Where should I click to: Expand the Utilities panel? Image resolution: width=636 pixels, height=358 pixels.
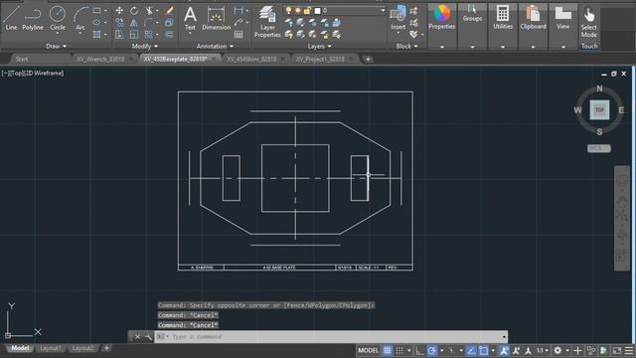coord(503,47)
